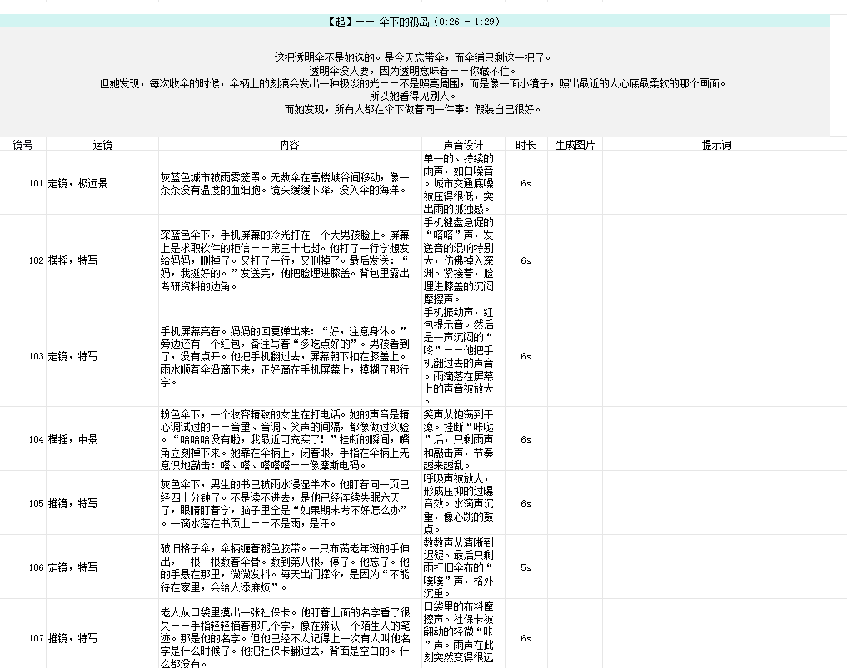
Task: Select shot number cell 102
Action: tap(22, 260)
